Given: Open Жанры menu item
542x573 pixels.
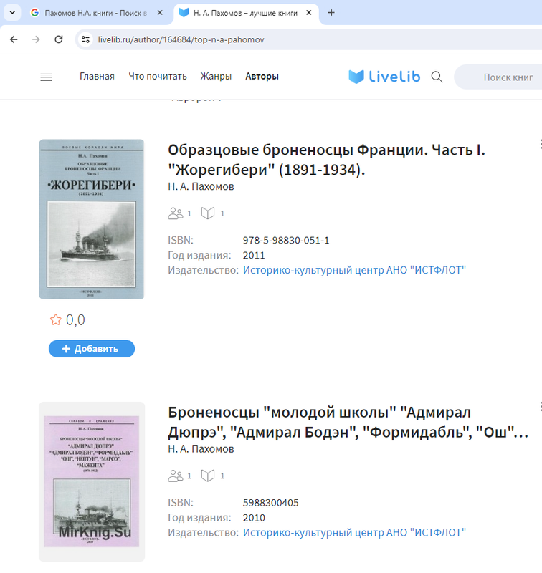Looking at the screenshot, I should (x=216, y=77).
